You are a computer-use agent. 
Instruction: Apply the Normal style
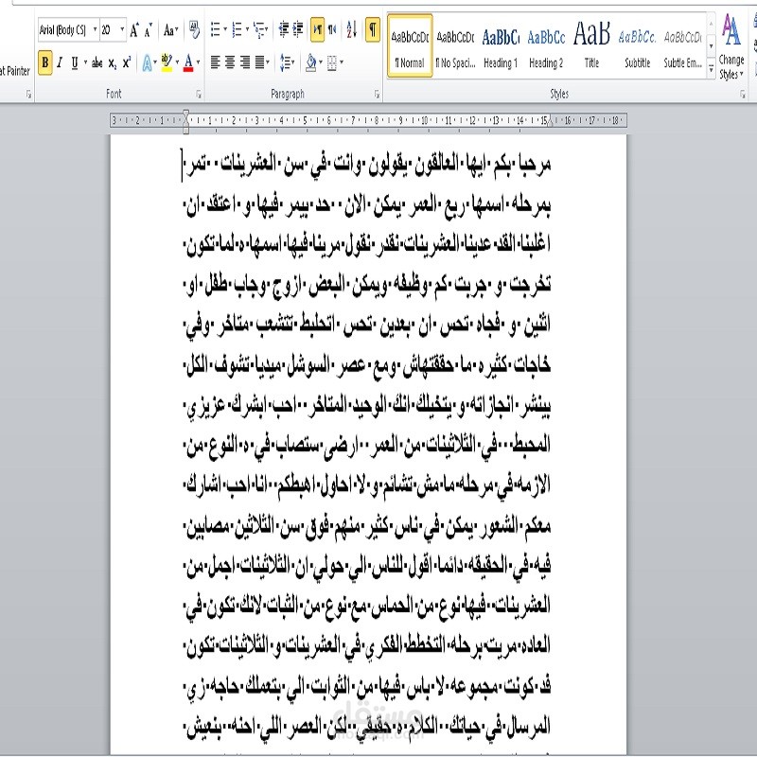click(x=410, y=46)
